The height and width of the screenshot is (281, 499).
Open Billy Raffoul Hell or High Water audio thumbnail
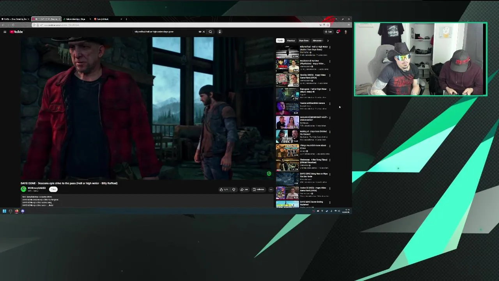(287, 52)
